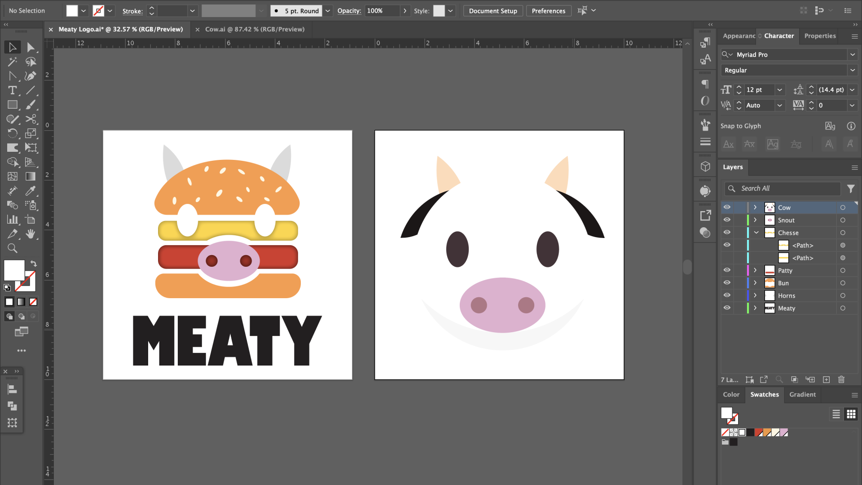
Task: Hide the first Path sublayer
Action: pos(727,245)
